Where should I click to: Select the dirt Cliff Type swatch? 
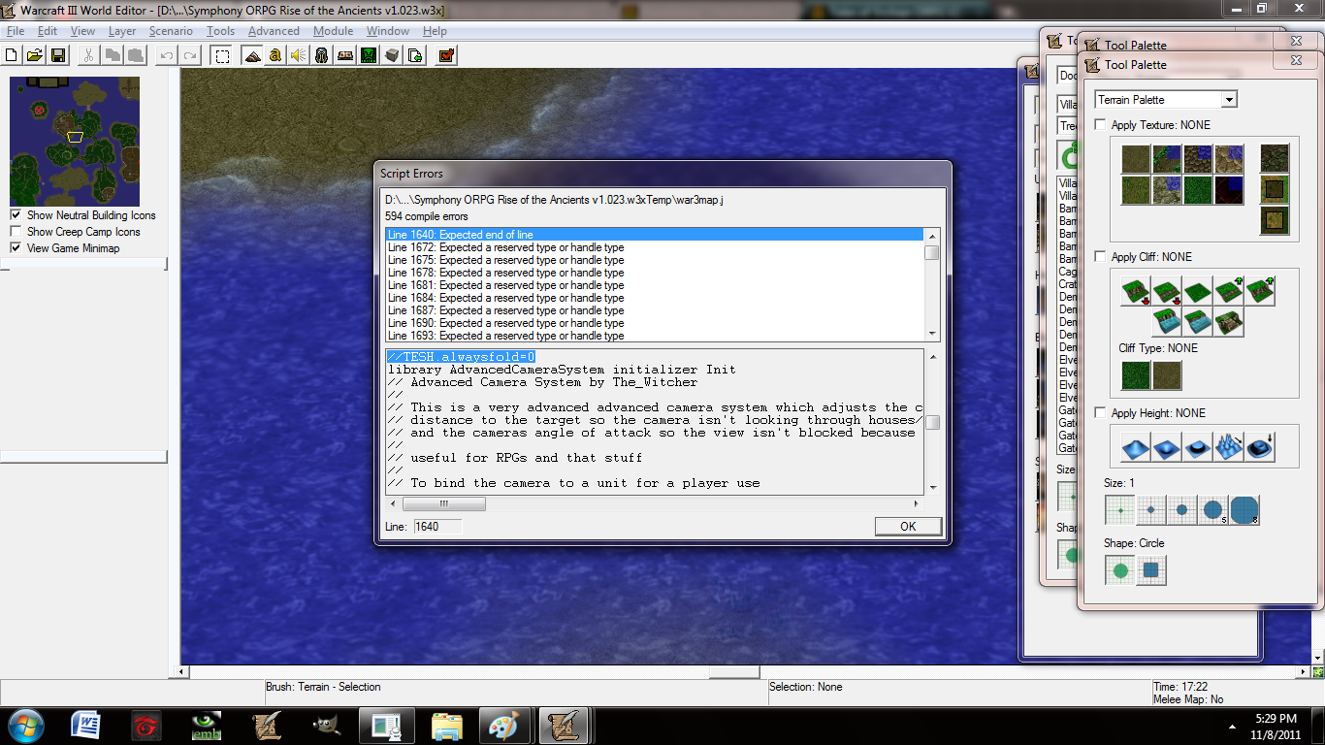tap(1167, 375)
